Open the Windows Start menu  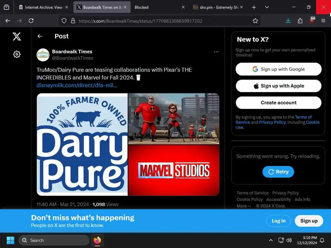pyautogui.click(x=10, y=240)
